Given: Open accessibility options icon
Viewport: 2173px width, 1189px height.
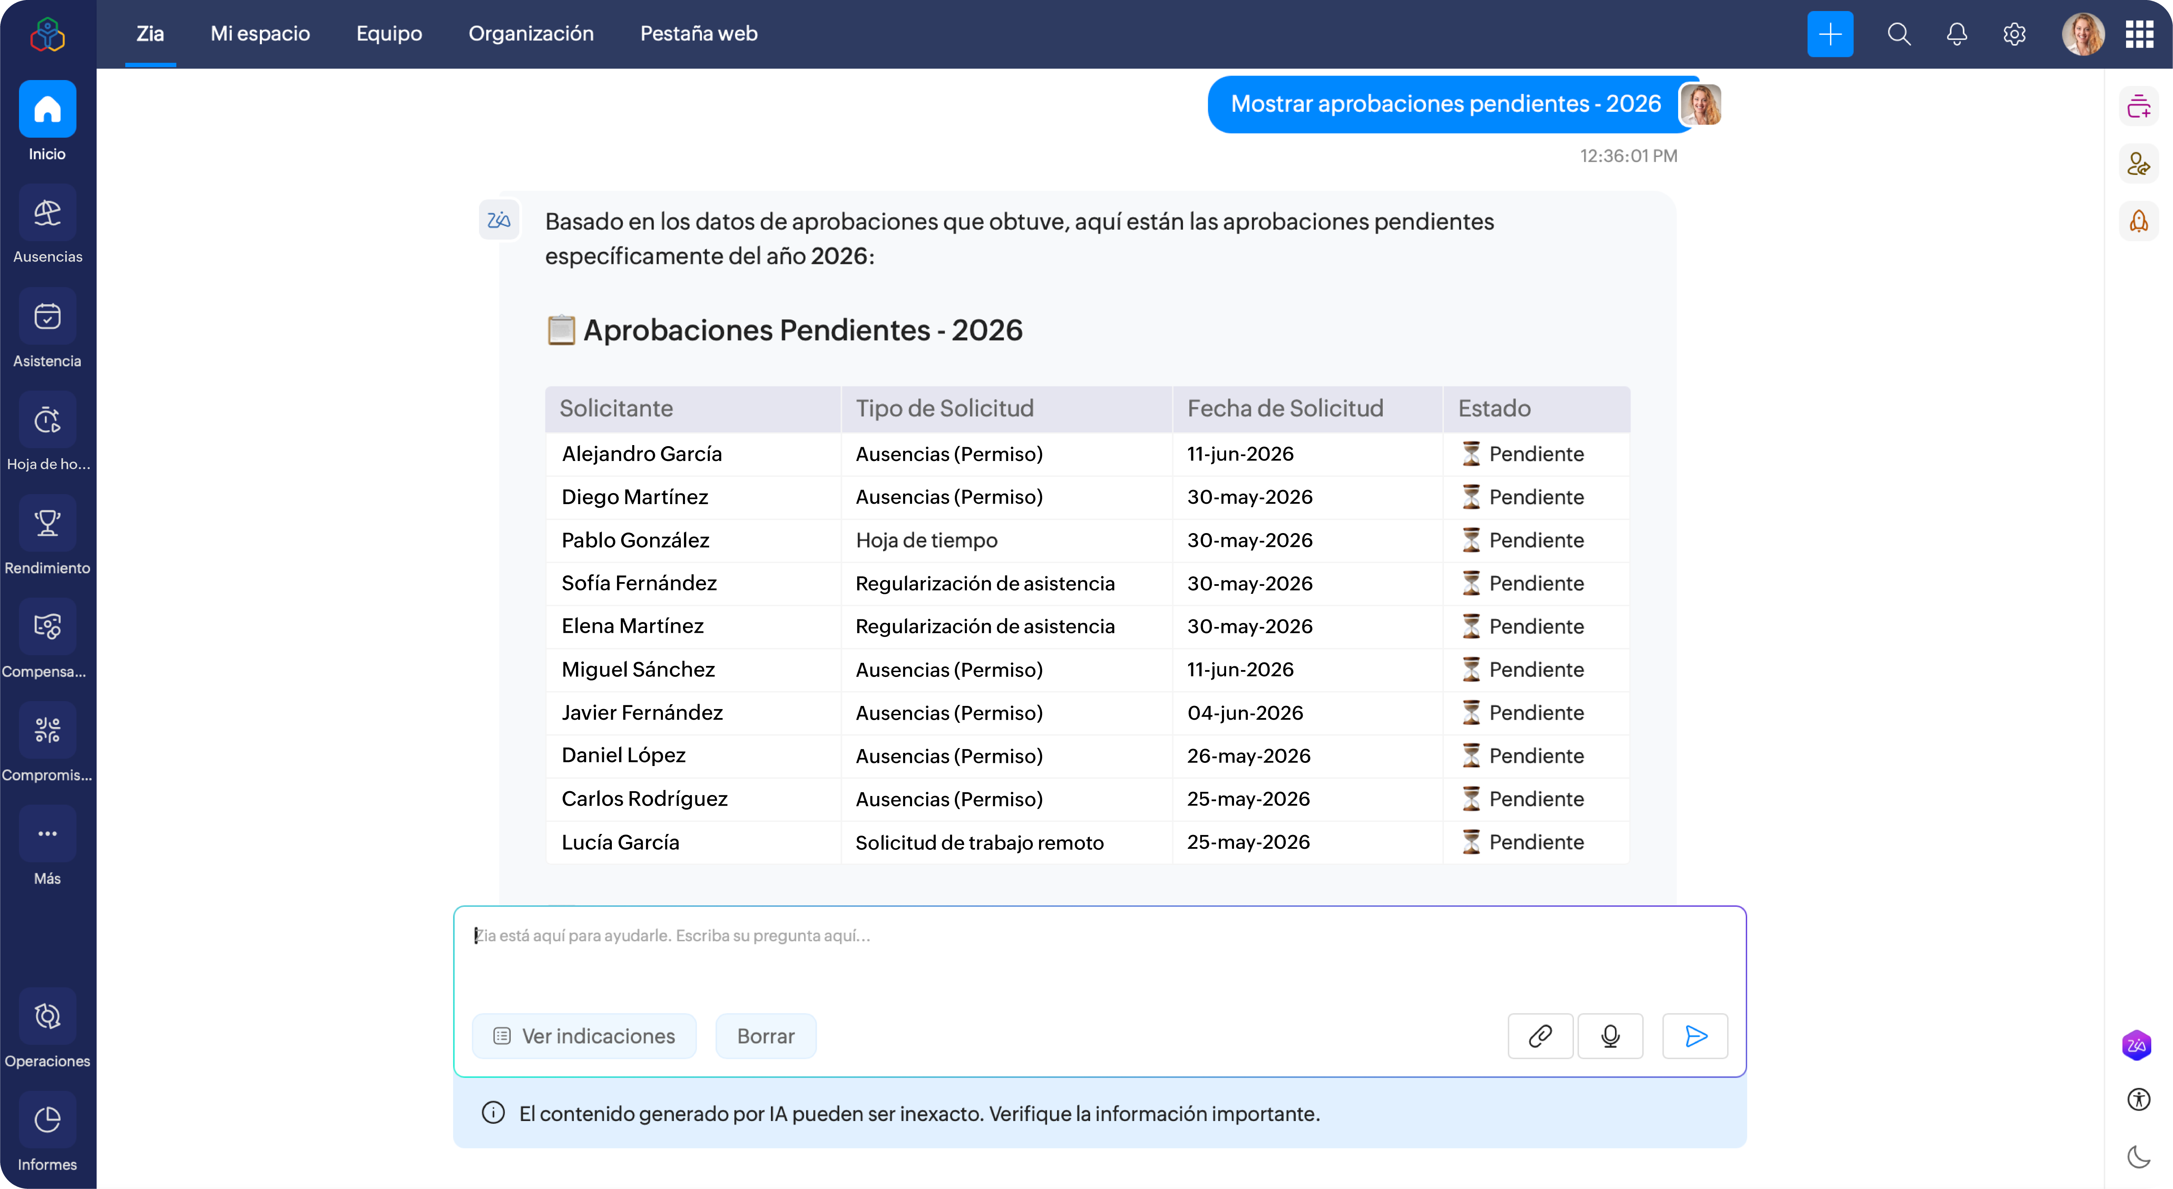Looking at the screenshot, I should coord(2138,1100).
